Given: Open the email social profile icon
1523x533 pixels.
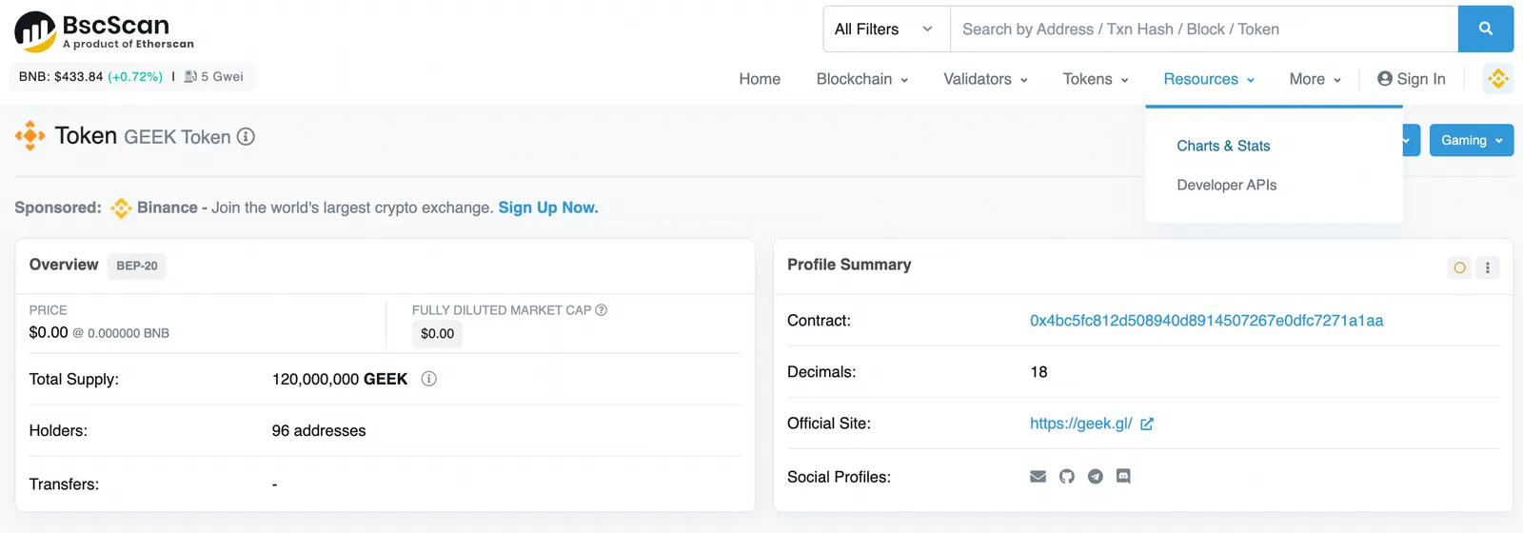Looking at the screenshot, I should (x=1038, y=477).
